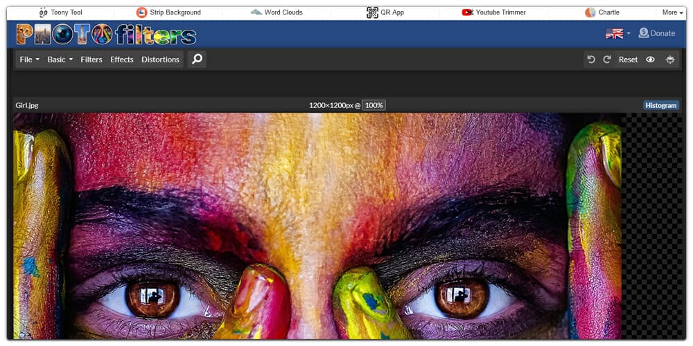
Task: Open the Filters menu
Action: point(91,60)
